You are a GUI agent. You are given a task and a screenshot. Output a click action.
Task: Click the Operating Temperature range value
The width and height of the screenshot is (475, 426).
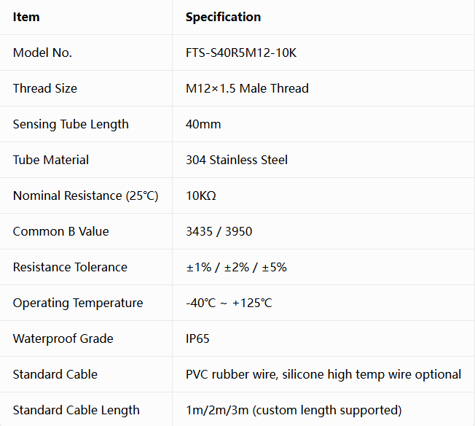click(229, 303)
